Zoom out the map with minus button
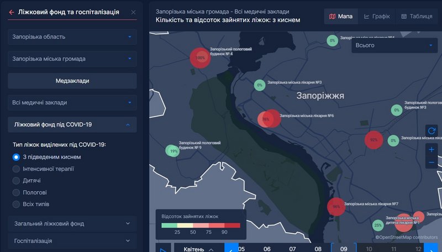The width and height of the screenshot is (442, 252). [432, 162]
